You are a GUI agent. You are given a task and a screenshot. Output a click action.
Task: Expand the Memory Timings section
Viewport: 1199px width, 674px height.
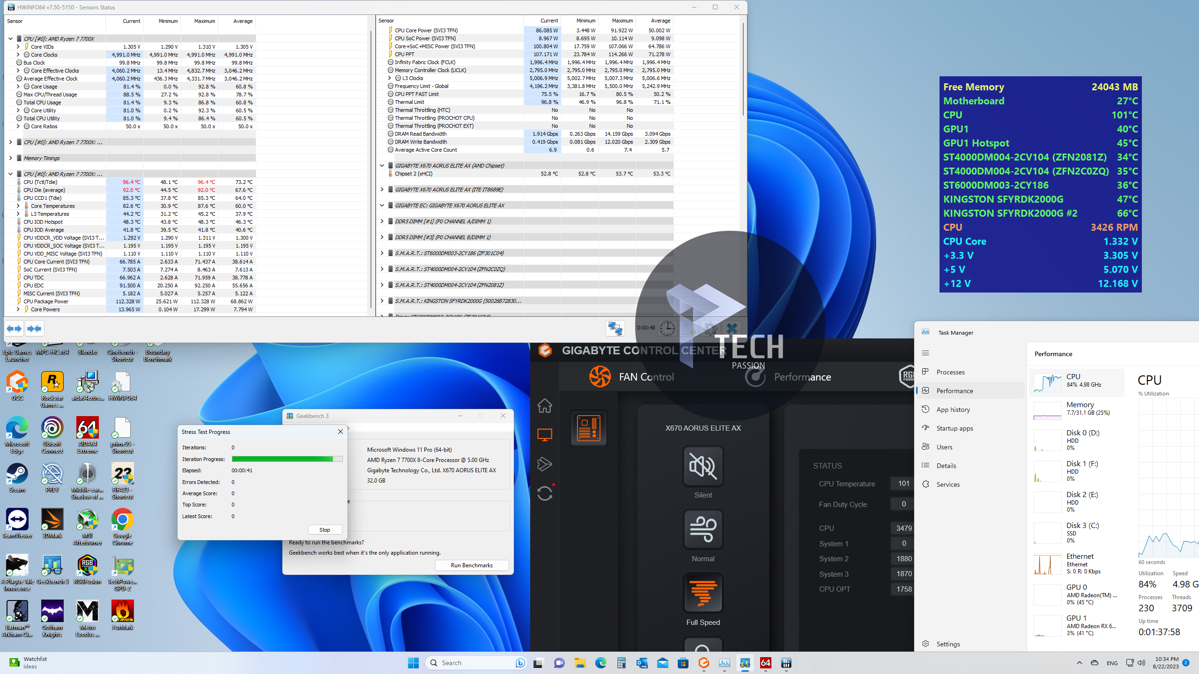pyautogui.click(x=10, y=158)
